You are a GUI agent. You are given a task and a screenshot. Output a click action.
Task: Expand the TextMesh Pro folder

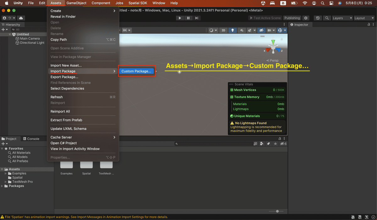point(6,182)
